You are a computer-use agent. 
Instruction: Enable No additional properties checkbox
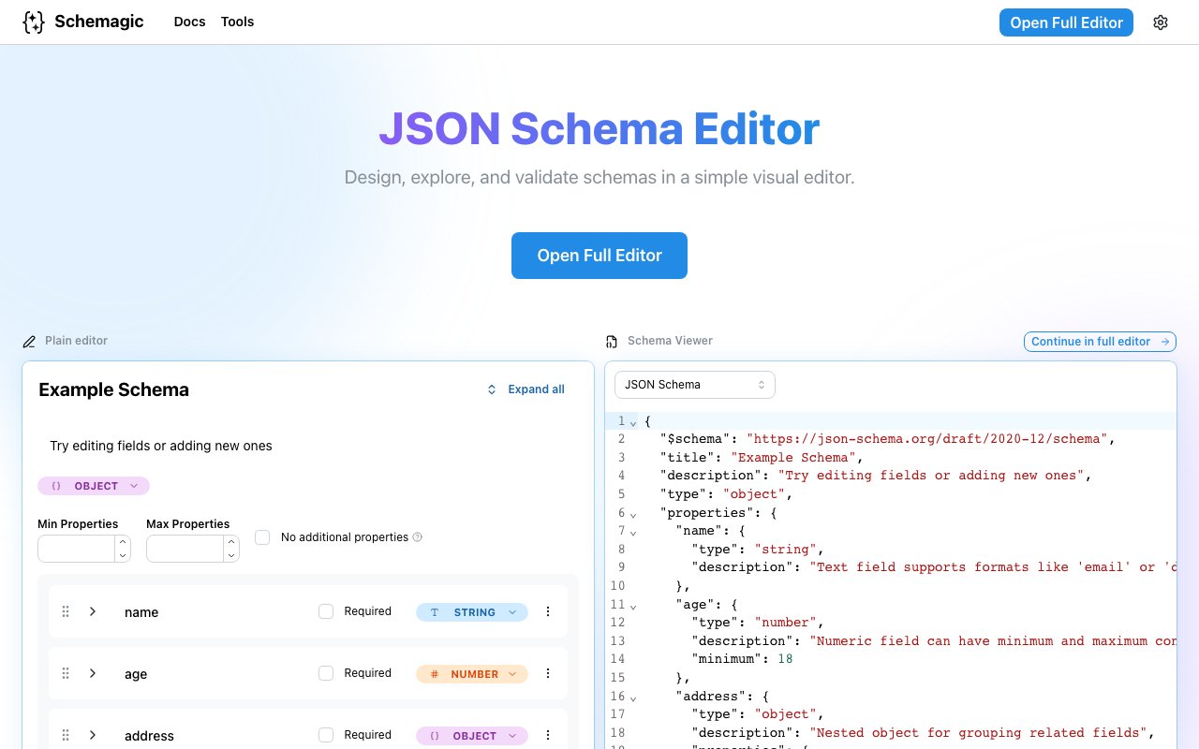(x=262, y=537)
